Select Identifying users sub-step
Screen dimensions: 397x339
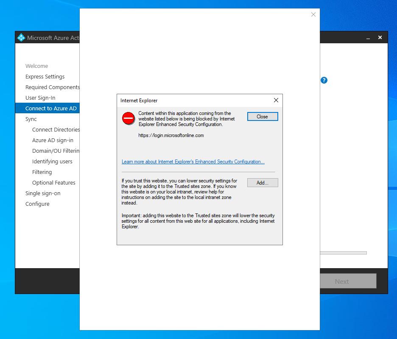click(x=52, y=161)
